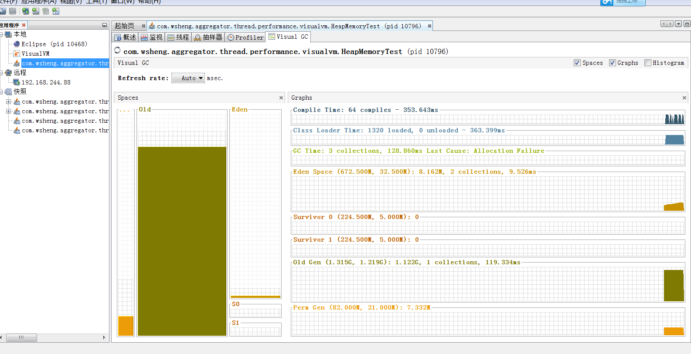Open the 帮助(H) menu
This screenshot has height=354, width=691.
pyautogui.click(x=149, y=2)
